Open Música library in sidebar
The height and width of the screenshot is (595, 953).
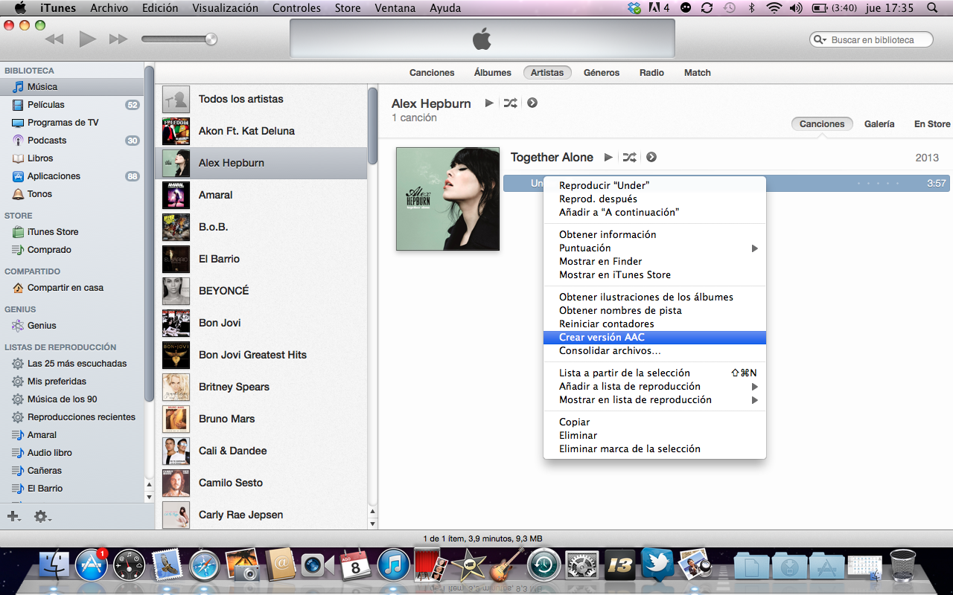[x=72, y=87]
